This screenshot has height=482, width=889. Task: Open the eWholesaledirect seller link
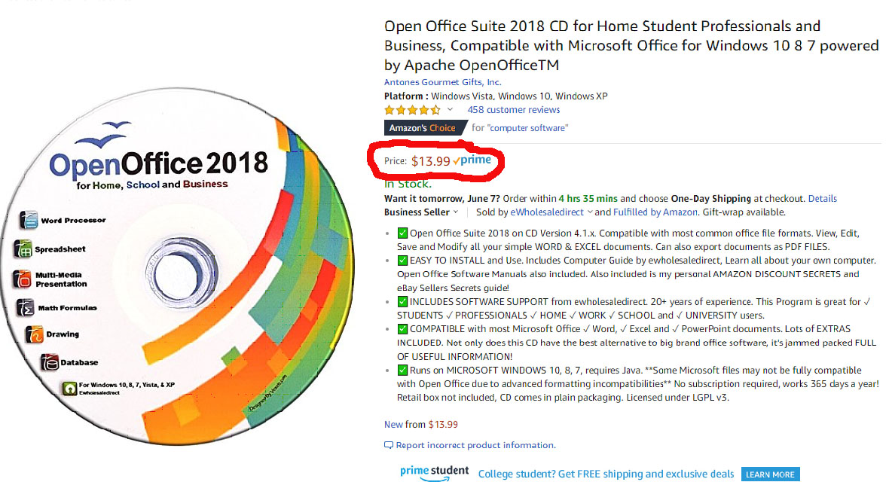click(x=546, y=212)
